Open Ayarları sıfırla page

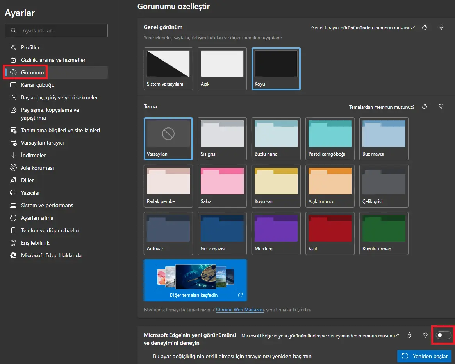point(56,218)
